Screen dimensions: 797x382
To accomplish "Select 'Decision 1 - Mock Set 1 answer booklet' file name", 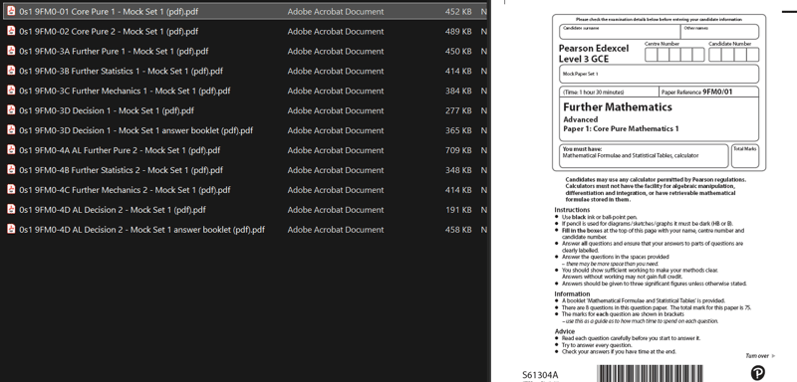I will tap(136, 130).
